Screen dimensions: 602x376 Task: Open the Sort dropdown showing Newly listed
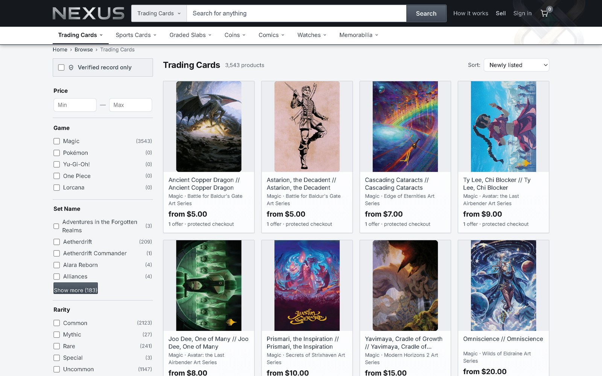point(516,65)
